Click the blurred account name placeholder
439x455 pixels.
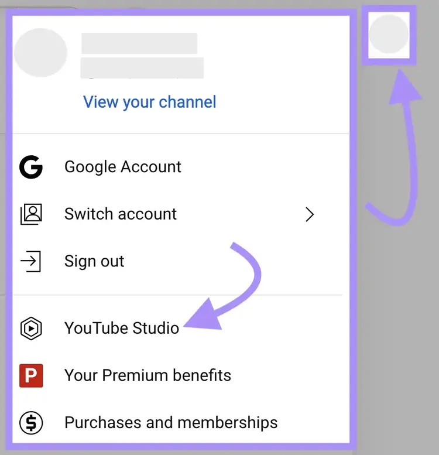pos(139,43)
